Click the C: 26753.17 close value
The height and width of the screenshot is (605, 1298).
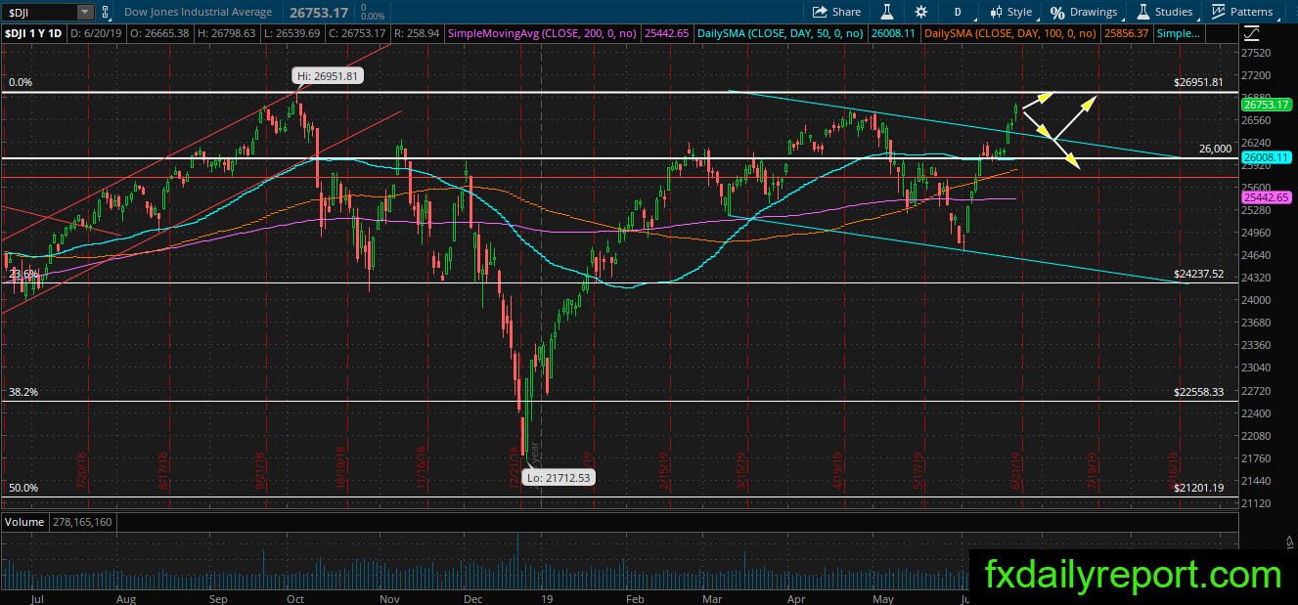359,33
